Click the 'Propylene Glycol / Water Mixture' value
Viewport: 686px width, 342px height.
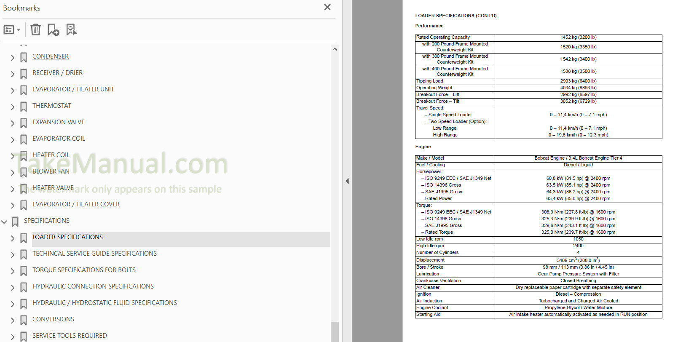578,308
